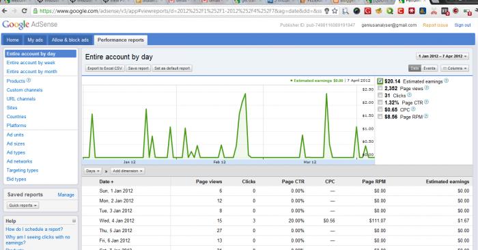This screenshot has width=478, height=250.
Task: Click the Export to Excel CSV button
Action: point(105,68)
